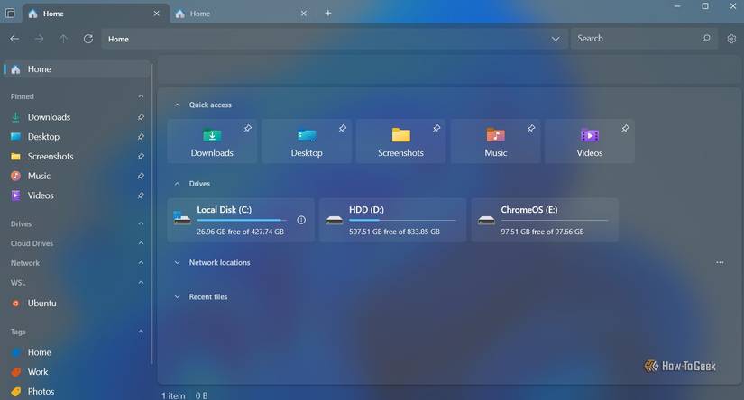The width and height of the screenshot is (744, 400).
Task: Open Screenshots from the sidebar
Action: [76, 156]
